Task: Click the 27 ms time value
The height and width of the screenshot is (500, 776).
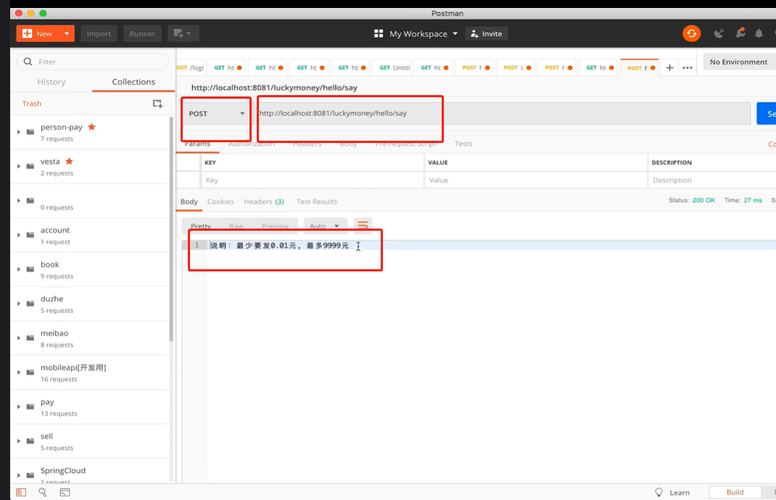Action: pos(753,200)
